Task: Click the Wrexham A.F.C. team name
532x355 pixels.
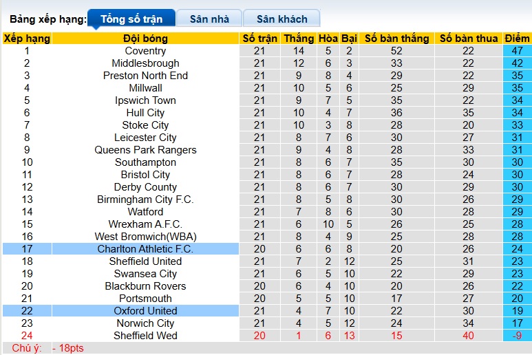Action: pyautogui.click(x=145, y=224)
